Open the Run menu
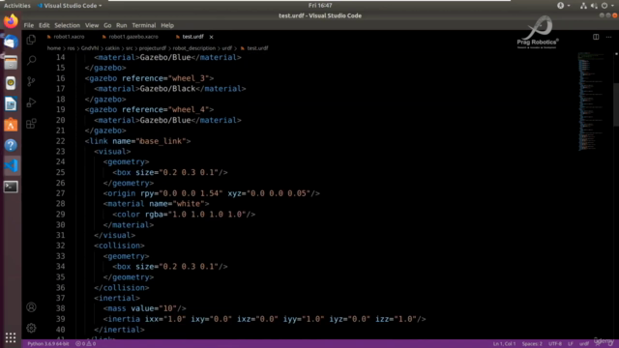 pos(121,25)
